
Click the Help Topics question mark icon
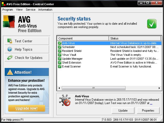click(x=10, y=49)
